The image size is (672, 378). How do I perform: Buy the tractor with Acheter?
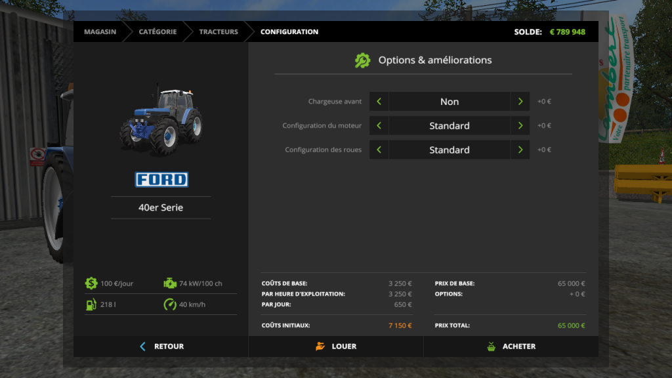(511, 346)
